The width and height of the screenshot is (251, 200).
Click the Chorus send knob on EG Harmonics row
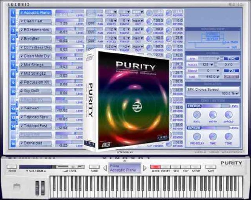(149, 30)
